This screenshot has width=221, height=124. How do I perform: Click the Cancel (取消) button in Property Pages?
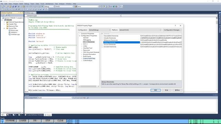pos(166,90)
